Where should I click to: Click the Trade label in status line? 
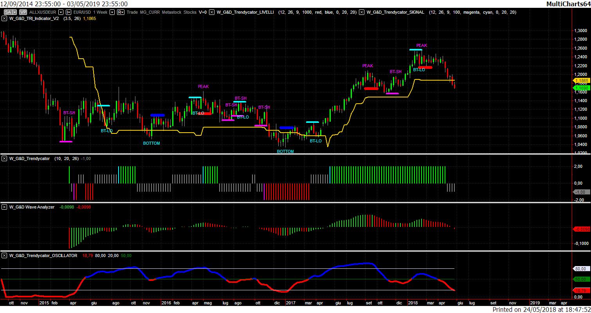(132, 12)
